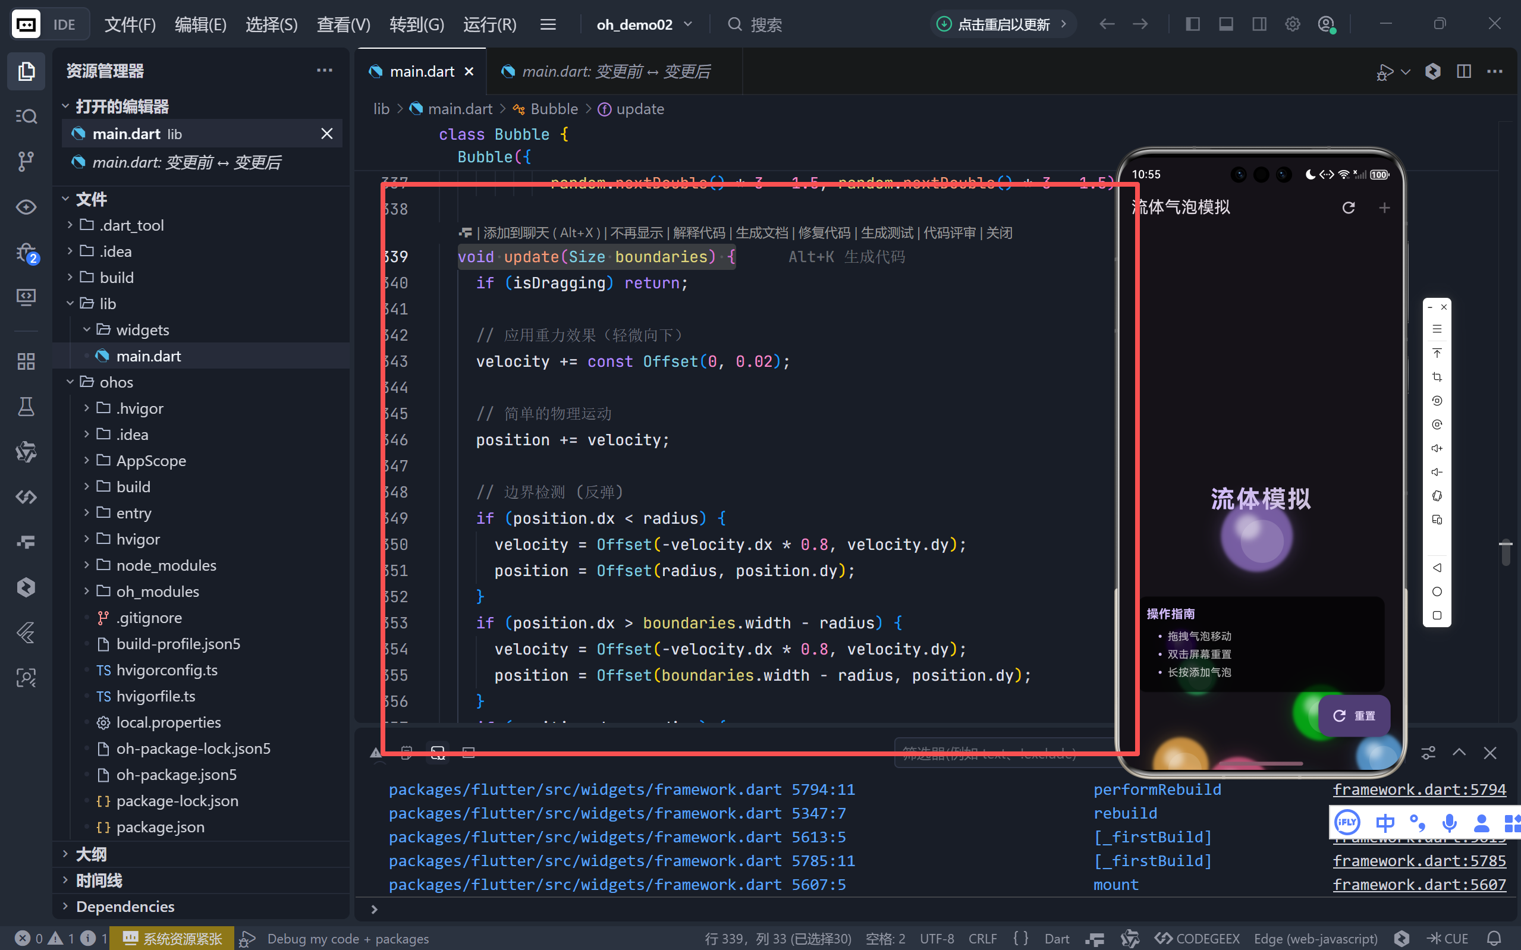Open the Testing flask icon

(26, 407)
